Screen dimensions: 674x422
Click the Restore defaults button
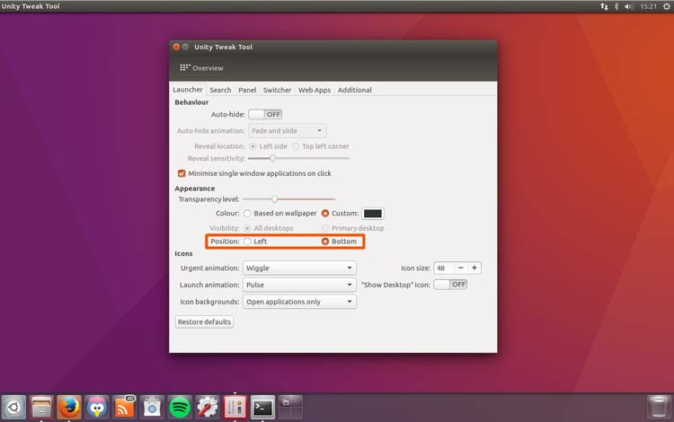pyautogui.click(x=204, y=322)
